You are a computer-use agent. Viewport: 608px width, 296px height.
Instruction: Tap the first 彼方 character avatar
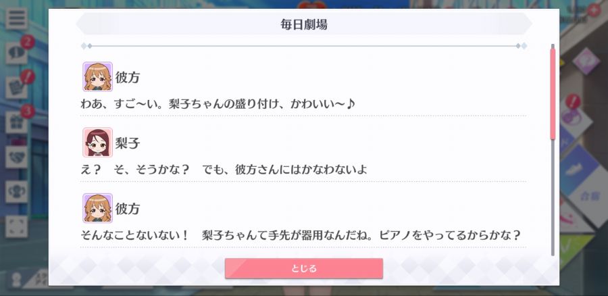pyautogui.click(x=98, y=77)
